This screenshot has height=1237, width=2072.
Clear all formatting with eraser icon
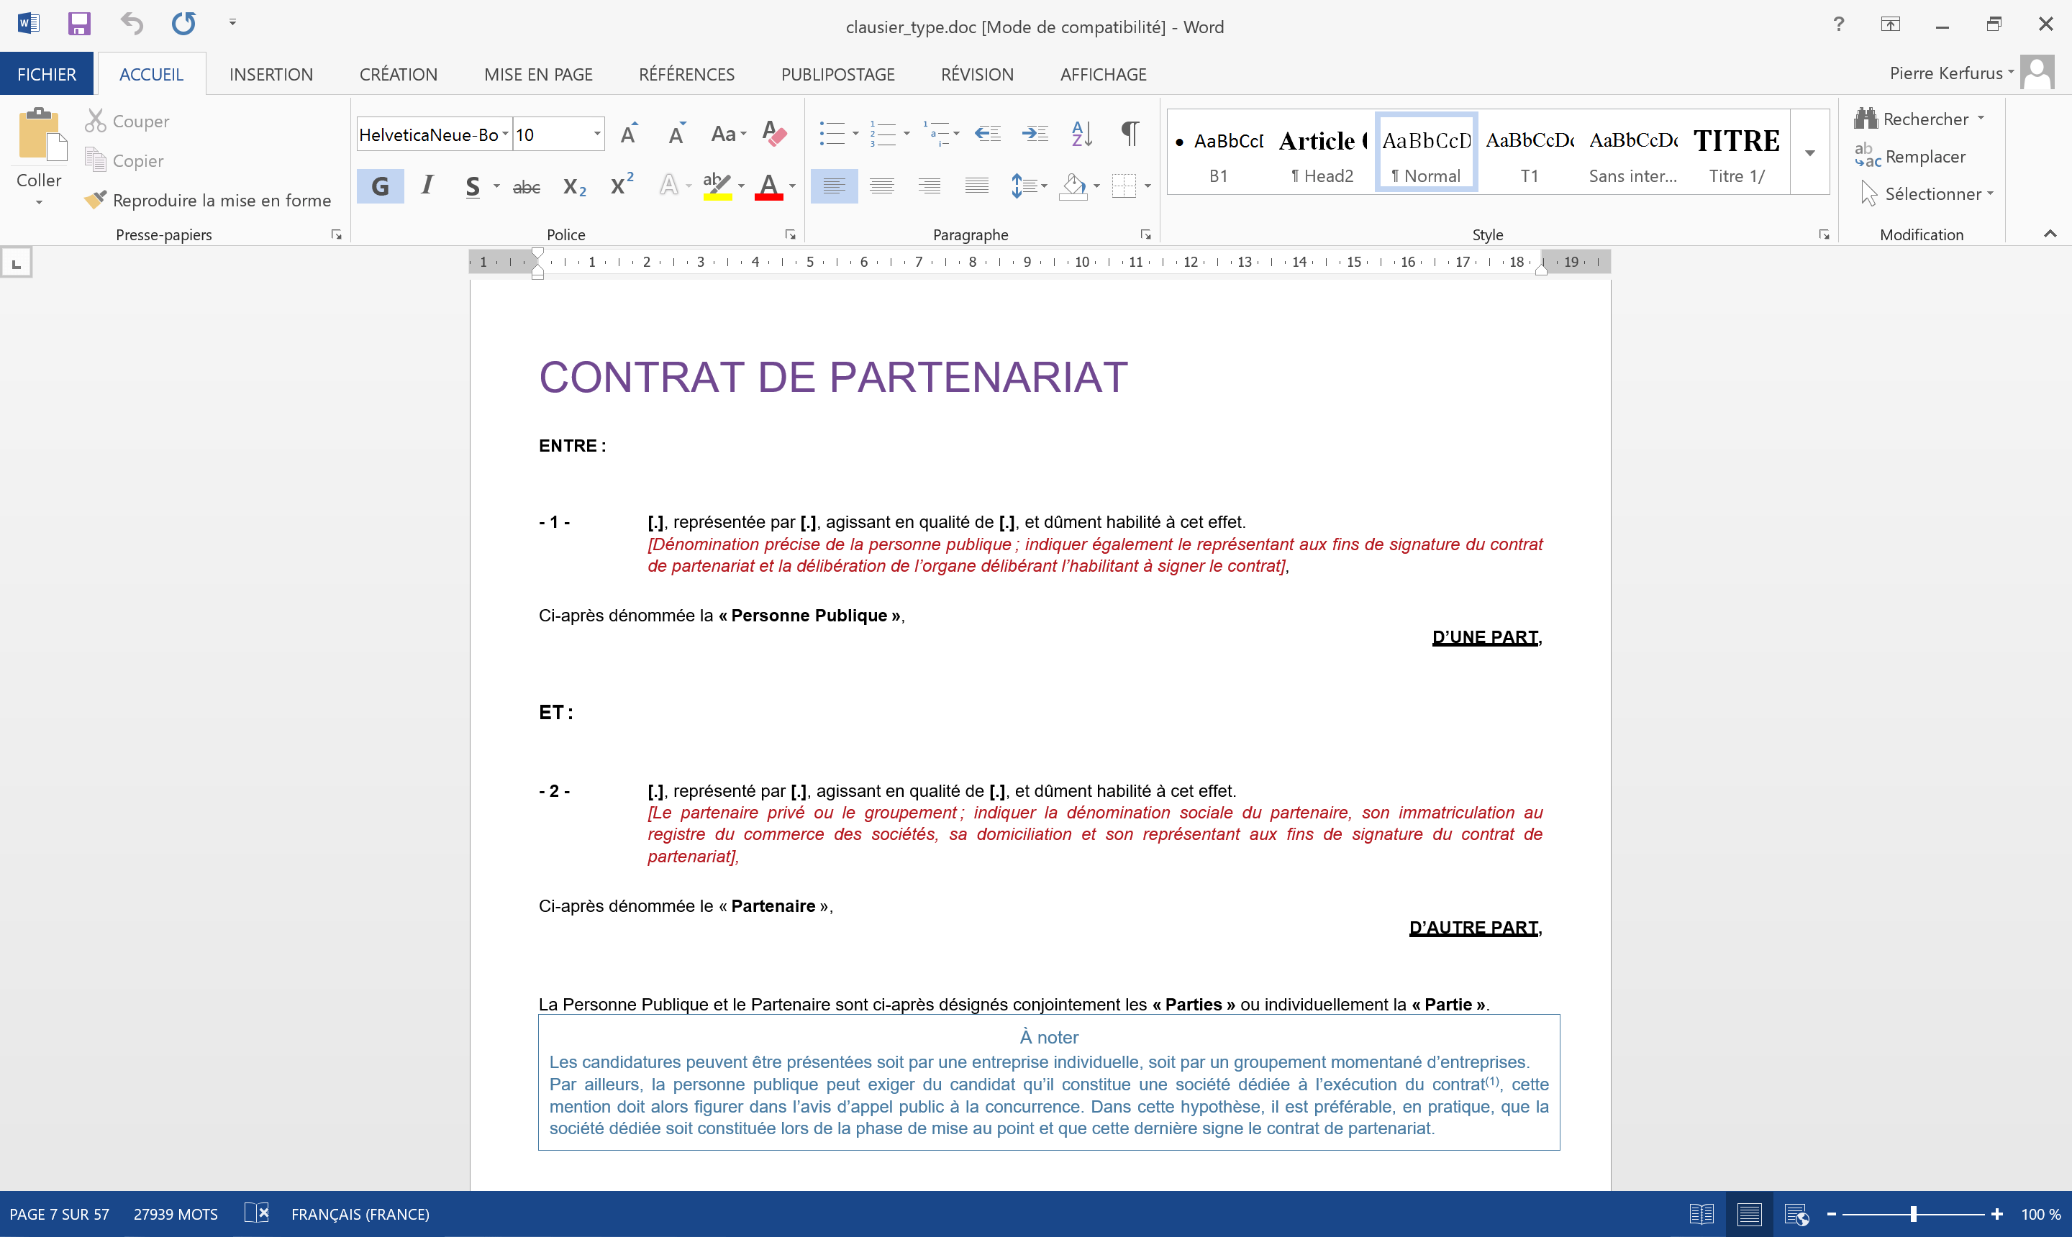(775, 133)
